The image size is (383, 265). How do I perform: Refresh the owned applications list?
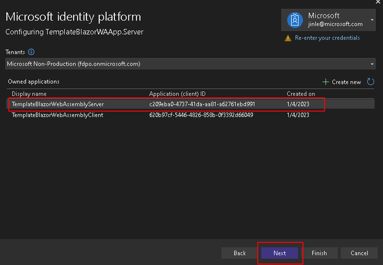370,82
